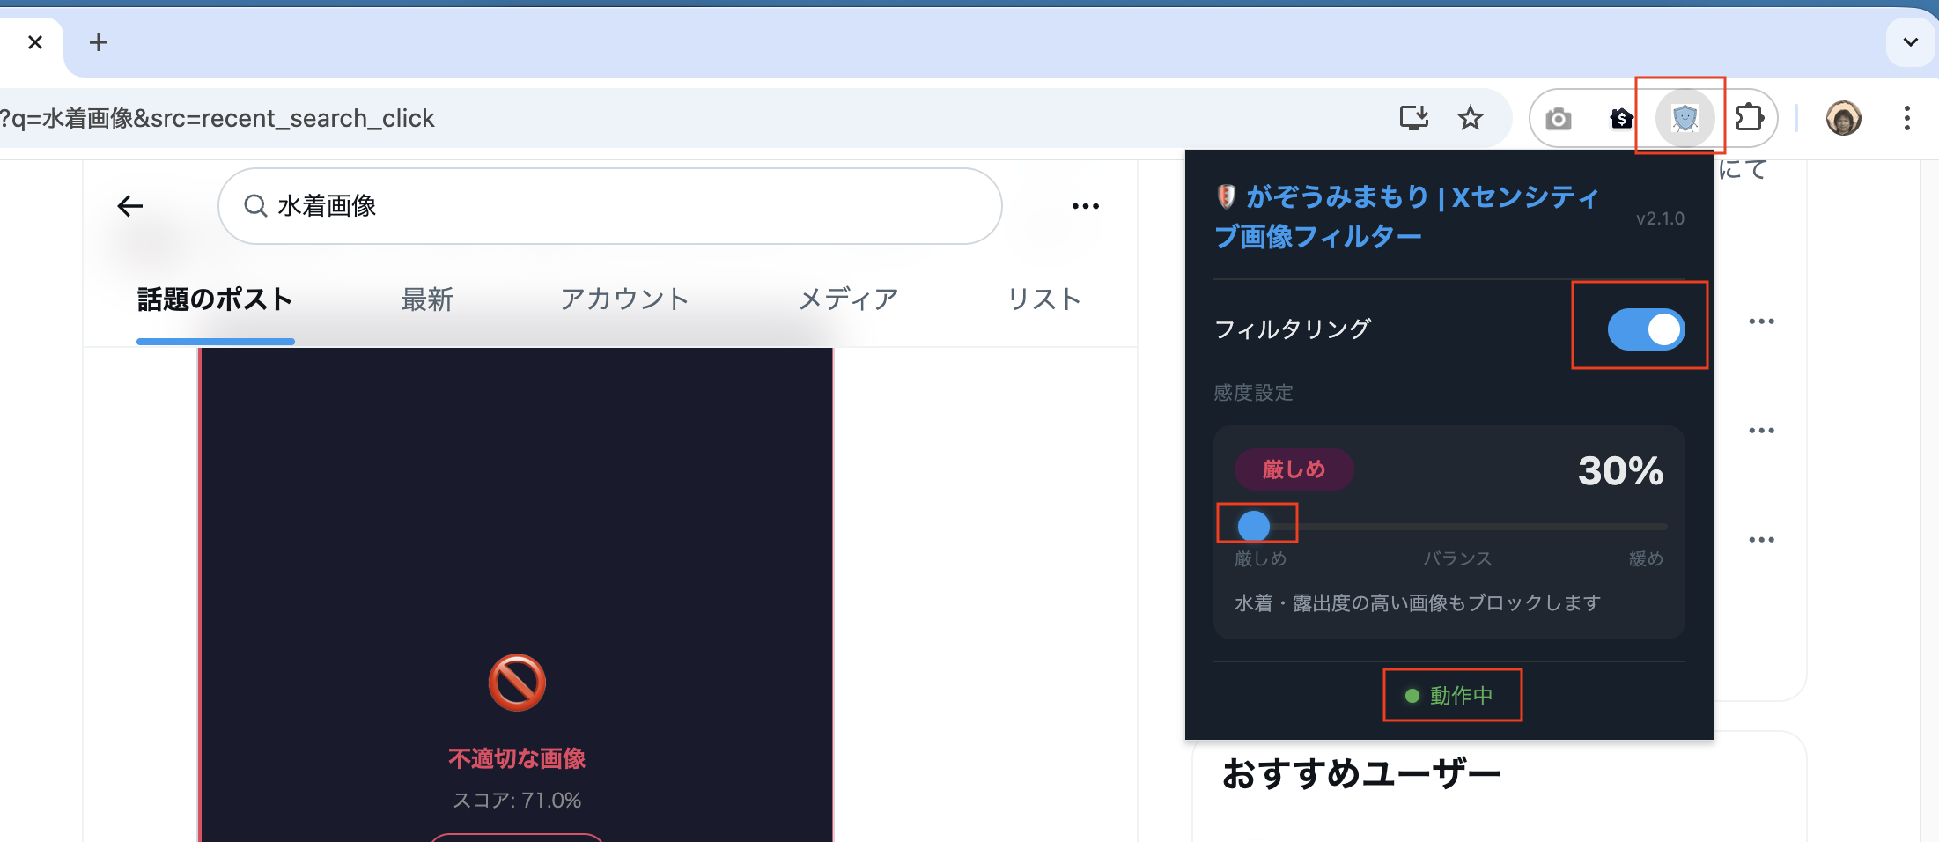Click the おすすめユーザー heading
Viewport: 1939px width, 842px height.
coord(1361,774)
